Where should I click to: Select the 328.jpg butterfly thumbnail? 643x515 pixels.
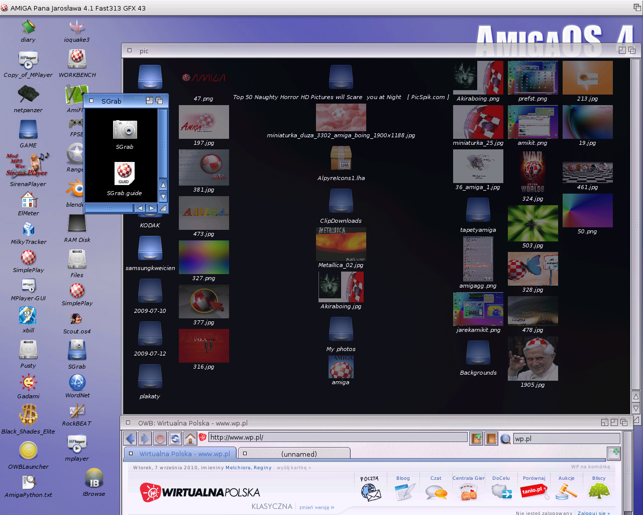[x=532, y=269]
